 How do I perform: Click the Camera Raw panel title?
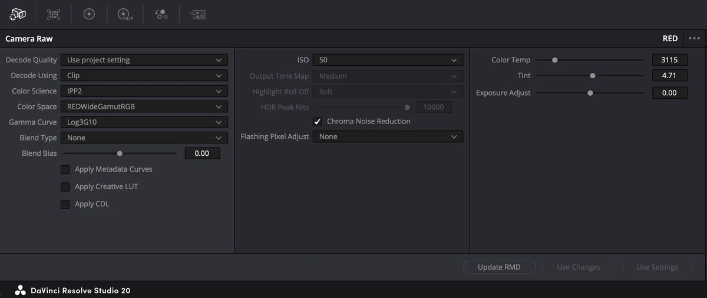29,39
